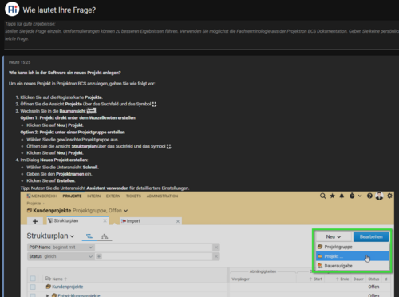Click the user avatar picture
The image size is (399, 297).
click(x=379, y=196)
